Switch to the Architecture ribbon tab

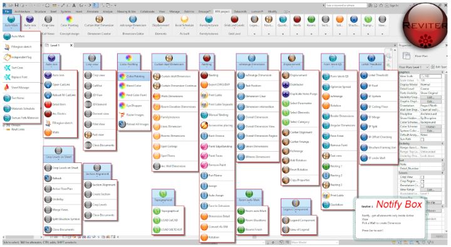pos(22,11)
